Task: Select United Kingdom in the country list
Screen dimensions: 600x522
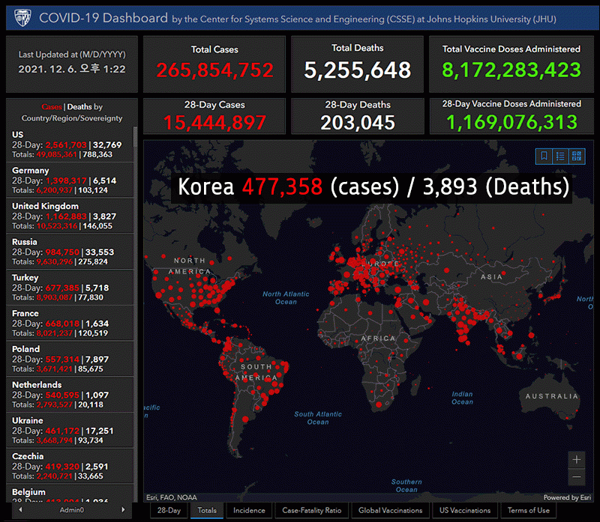Action: pyautogui.click(x=70, y=216)
